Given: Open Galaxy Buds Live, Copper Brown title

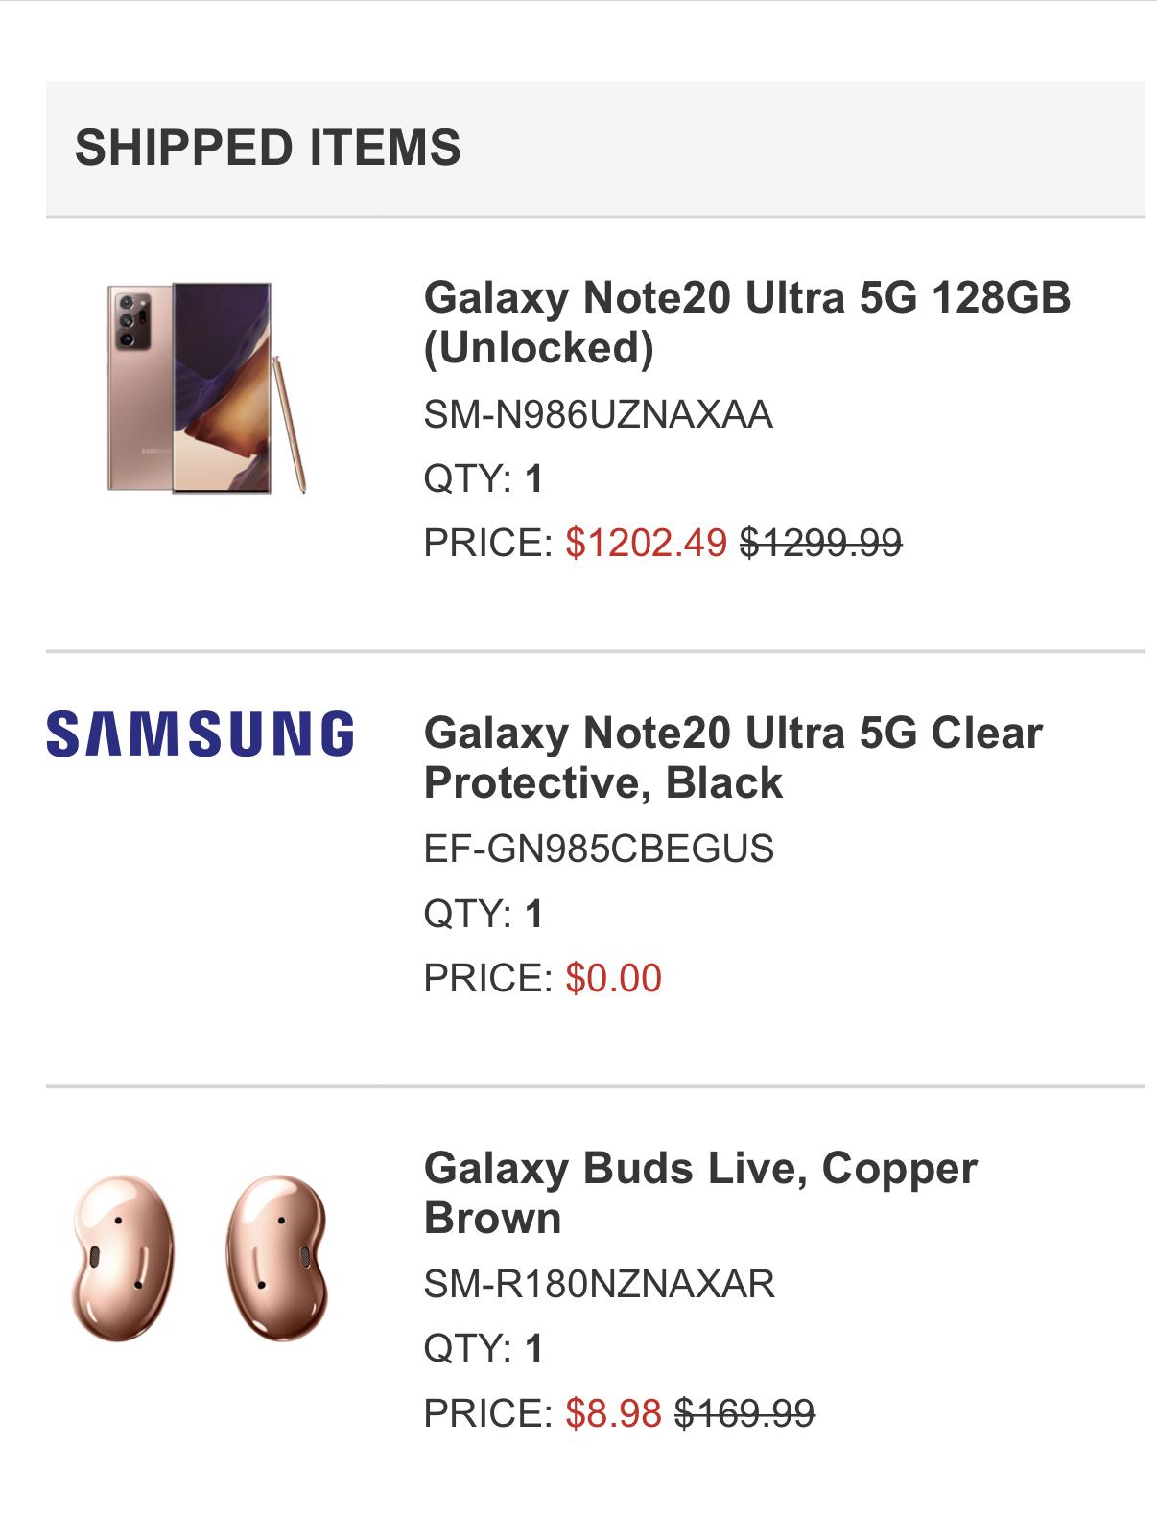Looking at the screenshot, I should (x=700, y=1193).
